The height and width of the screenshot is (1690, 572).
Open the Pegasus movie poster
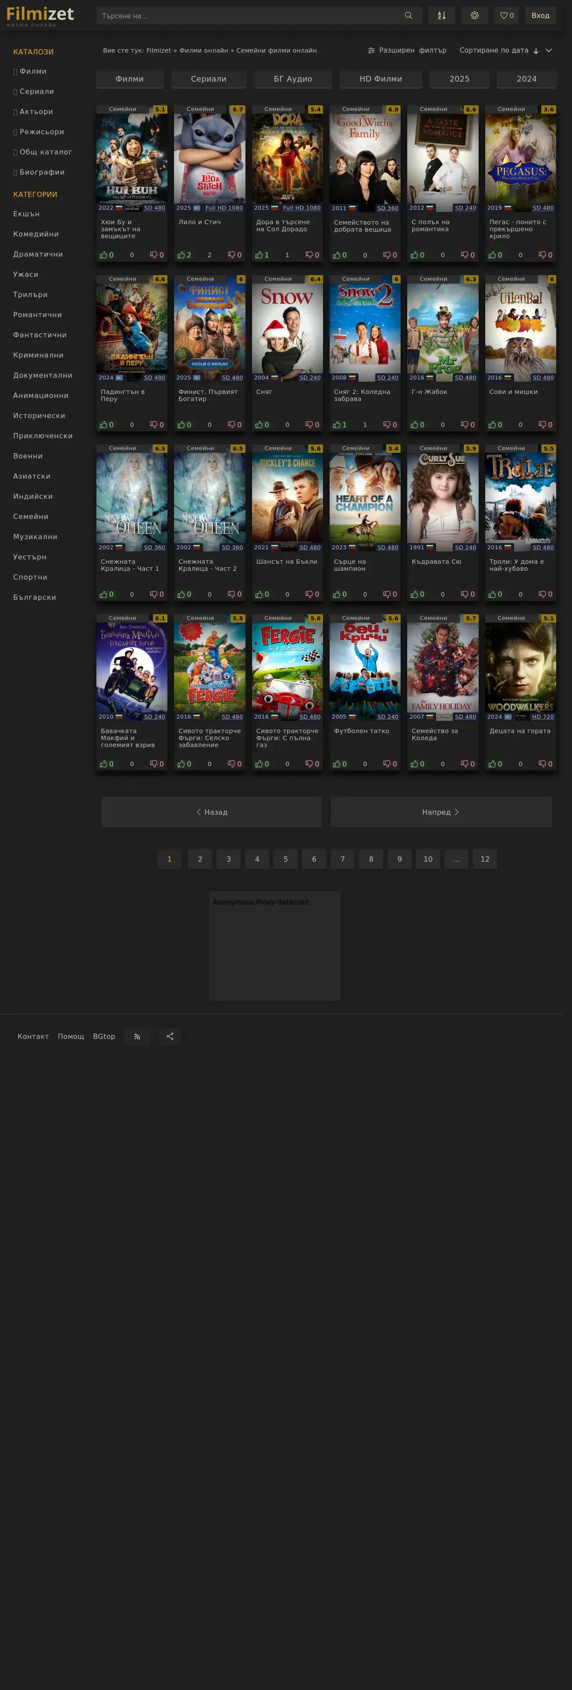tap(520, 158)
